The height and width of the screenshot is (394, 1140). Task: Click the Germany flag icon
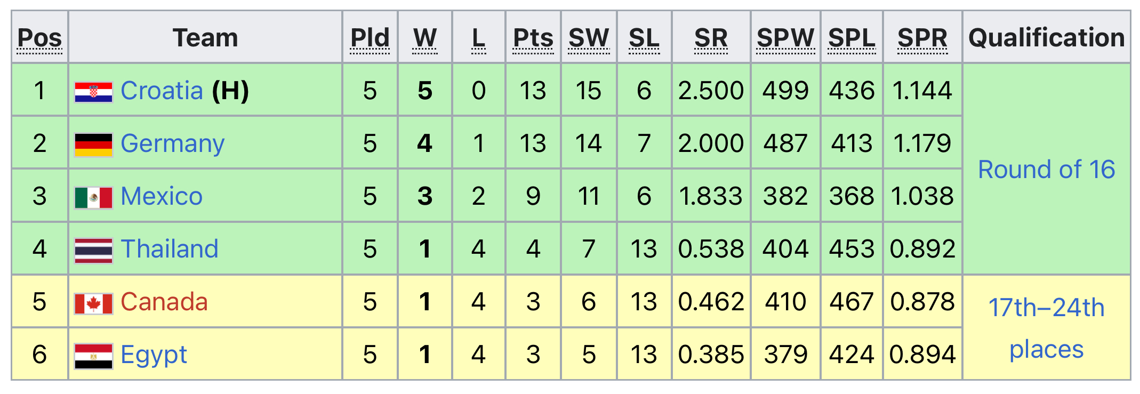tap(93, 144)
